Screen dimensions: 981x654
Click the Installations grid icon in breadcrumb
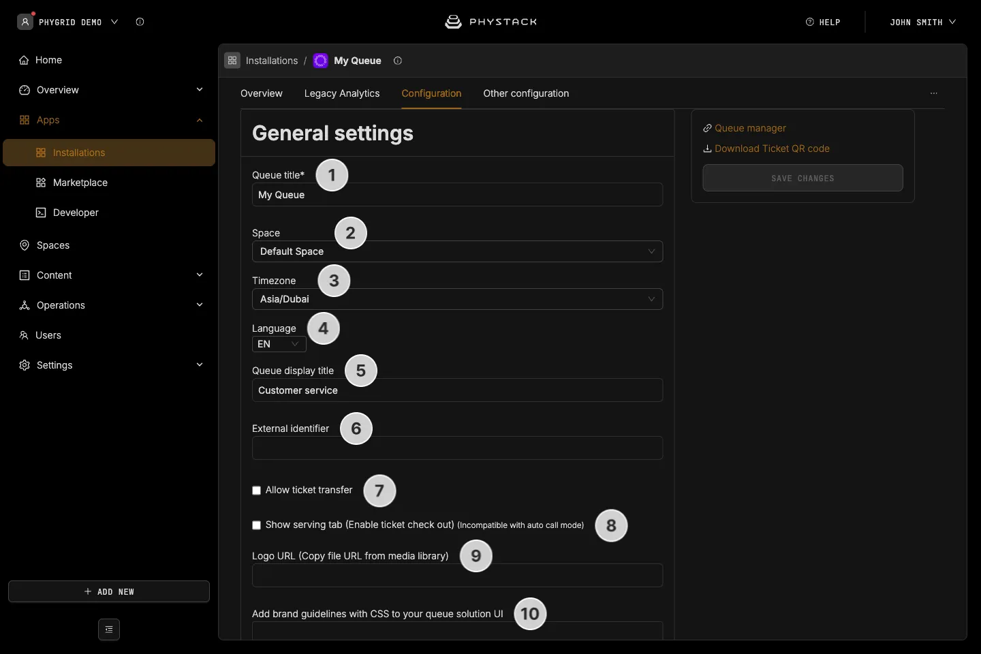[232, 61]
